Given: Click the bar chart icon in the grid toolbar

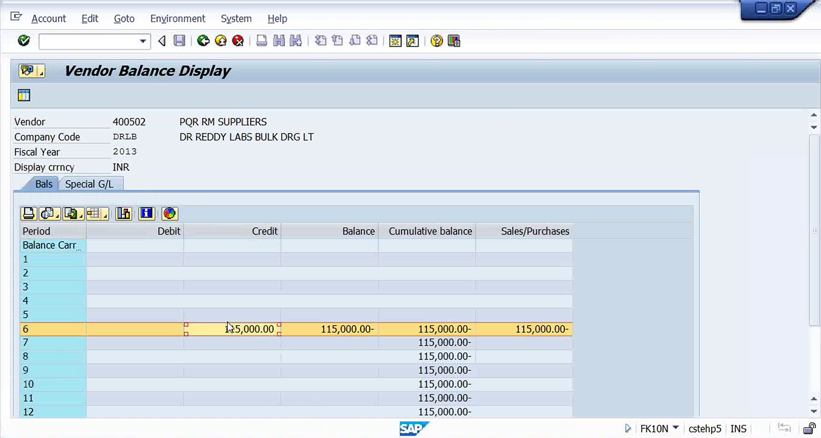Looking at the screenshot, I should coord(124,213).
